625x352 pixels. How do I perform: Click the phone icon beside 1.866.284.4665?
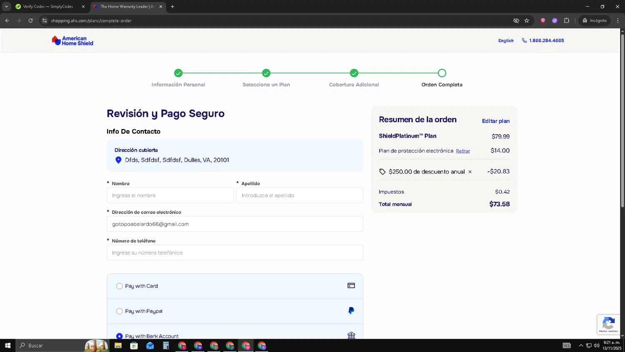524,40
